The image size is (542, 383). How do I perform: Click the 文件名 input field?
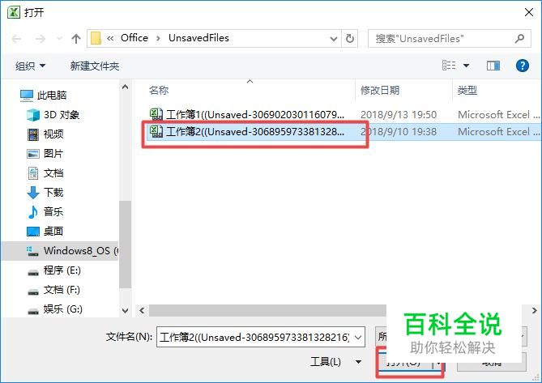261,337
